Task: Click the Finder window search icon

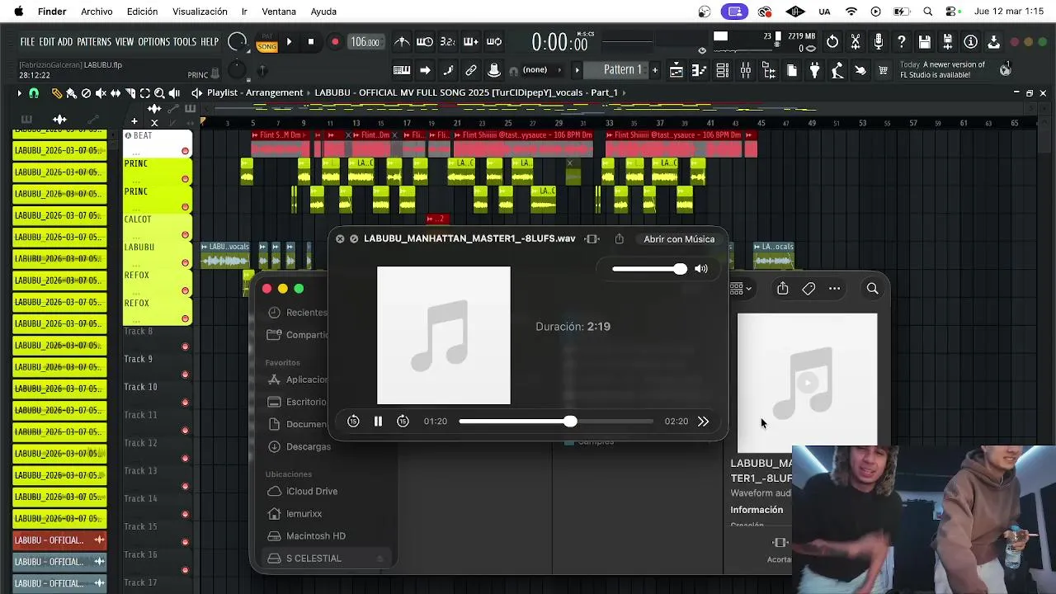Action: click(872, 289)
